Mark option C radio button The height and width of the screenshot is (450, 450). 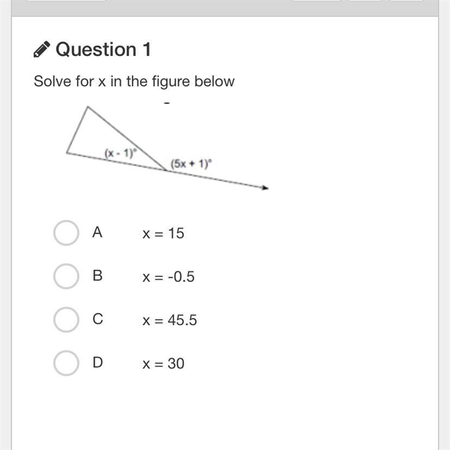[x=66, y=320]
